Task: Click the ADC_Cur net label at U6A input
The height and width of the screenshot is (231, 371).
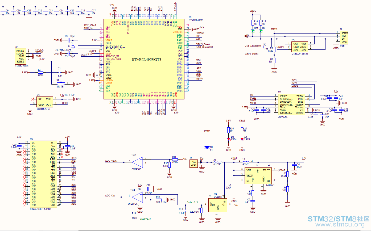Action: tap(110, 196)
